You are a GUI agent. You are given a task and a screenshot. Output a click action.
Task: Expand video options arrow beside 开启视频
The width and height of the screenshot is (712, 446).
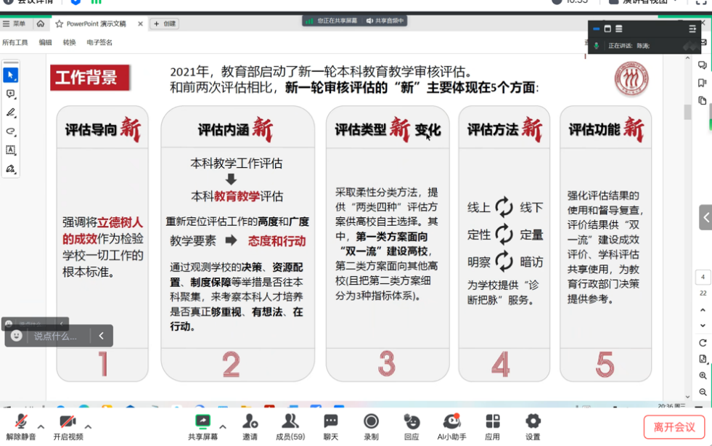pos(88,426)
